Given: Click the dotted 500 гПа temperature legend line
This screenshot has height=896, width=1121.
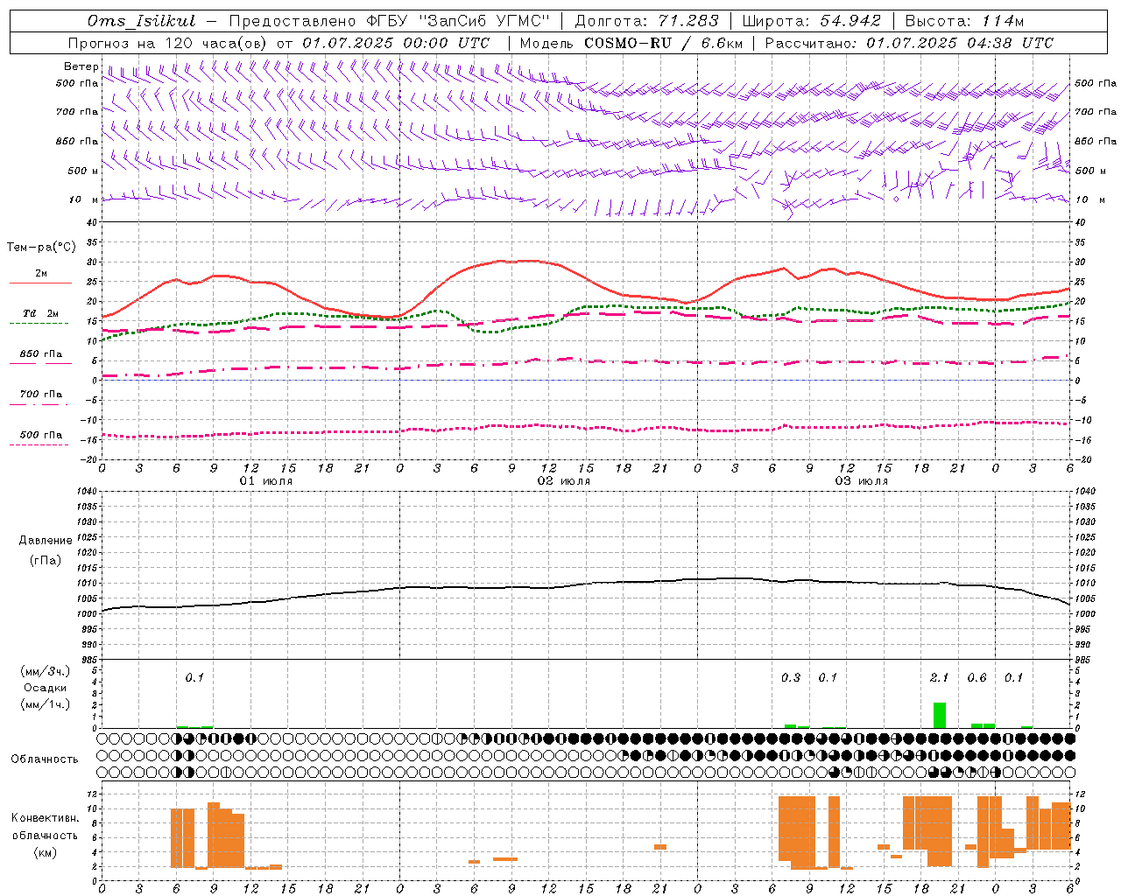Looking at the screenshot, I should click(39, 445).
